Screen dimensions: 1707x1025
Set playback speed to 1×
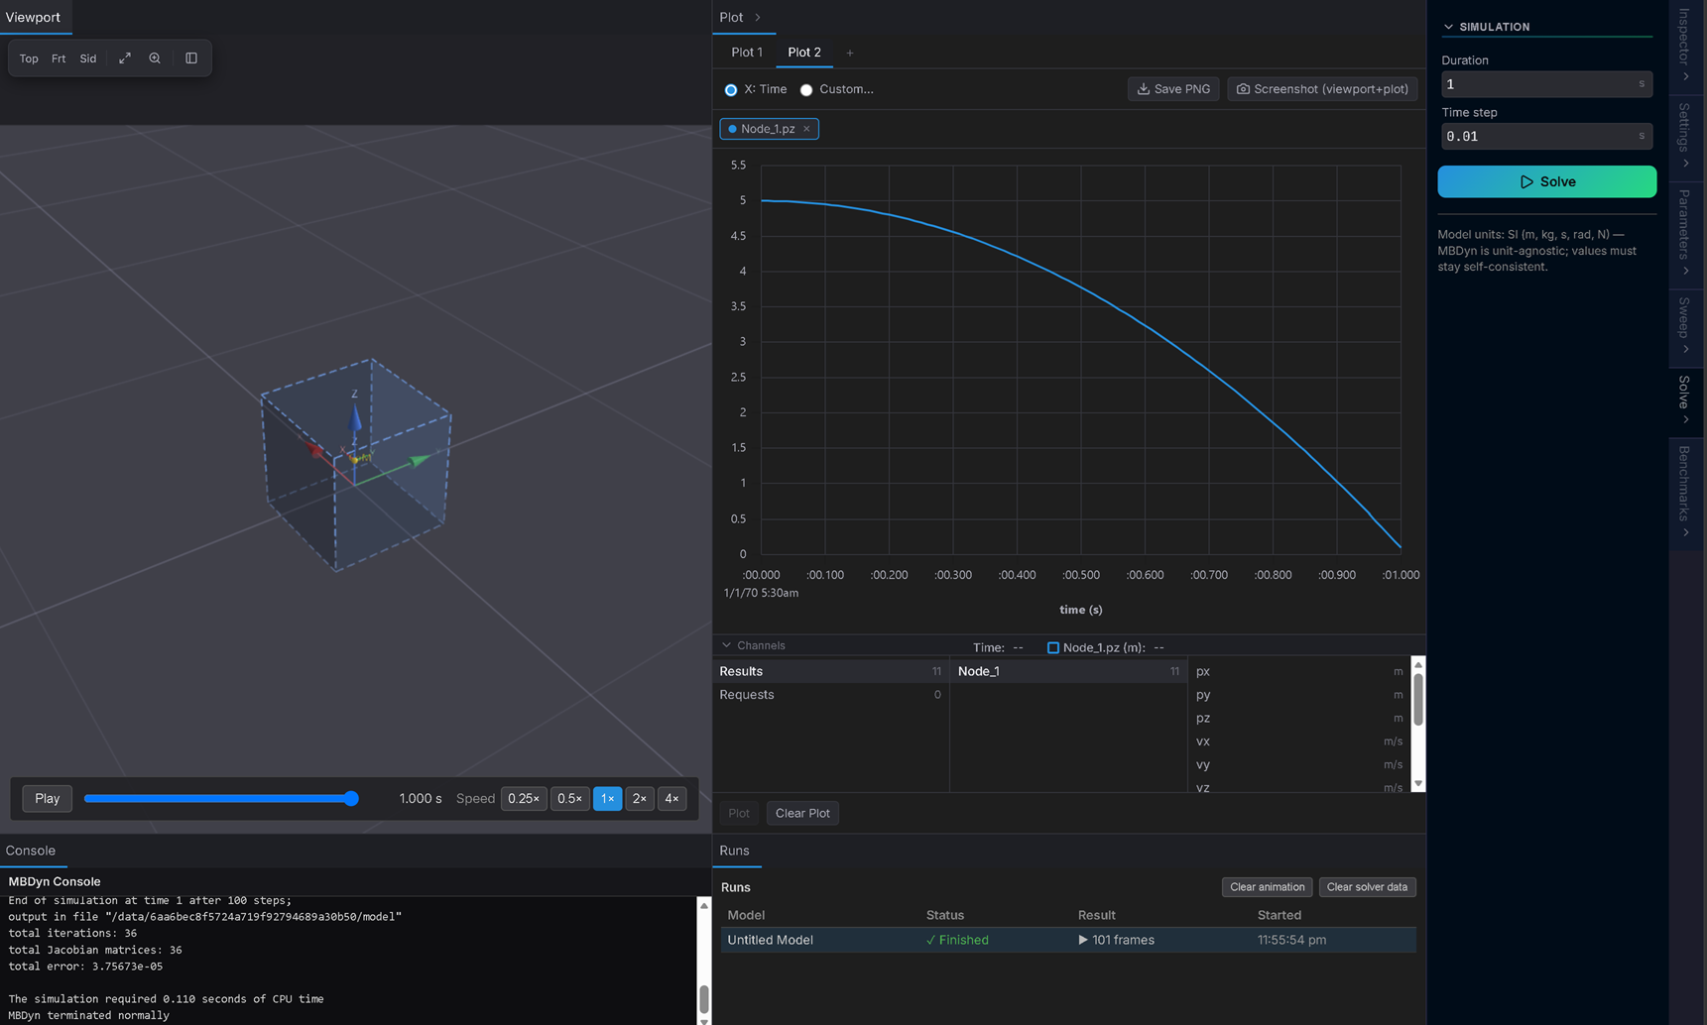click(x=607, y=798)
